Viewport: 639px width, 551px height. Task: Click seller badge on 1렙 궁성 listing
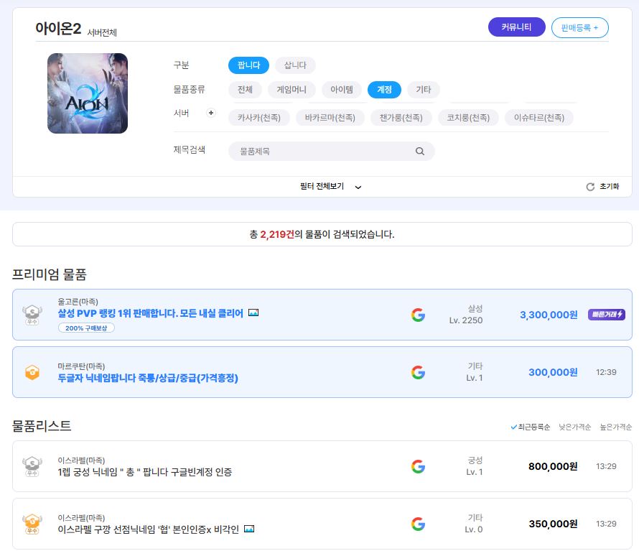point(32,466)
